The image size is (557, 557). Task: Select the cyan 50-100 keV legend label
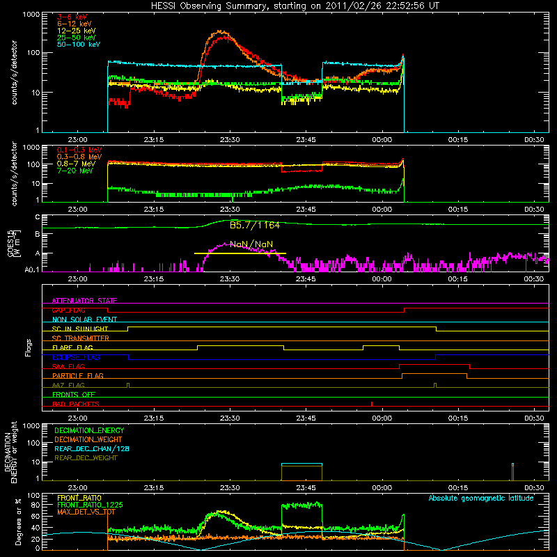click(79, 45)
